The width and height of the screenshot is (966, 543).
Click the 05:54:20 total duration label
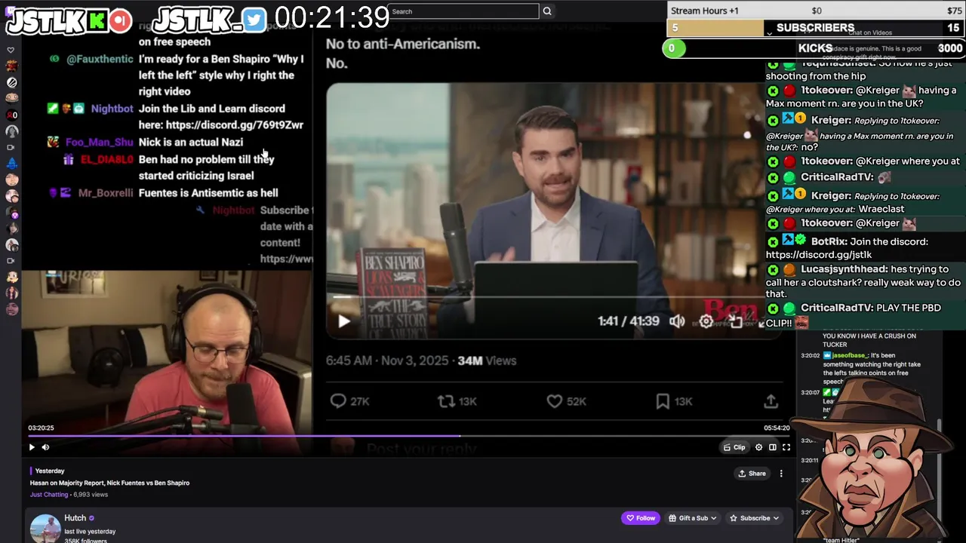pos(777,428)
